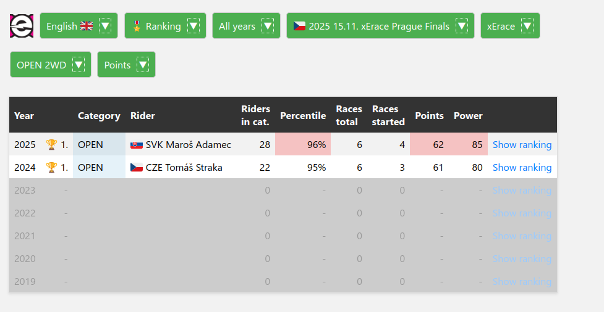
Task: Click the Slovak flag beside Maroš Adamec
Action: 137,145
